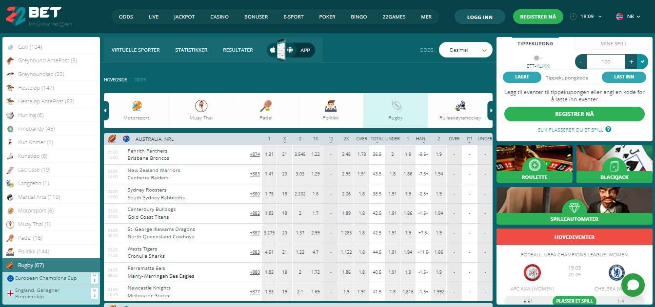Open the ROULETTE thumbnail
The height and width of the screenshot is (307, 655).
tap(535, 165)
